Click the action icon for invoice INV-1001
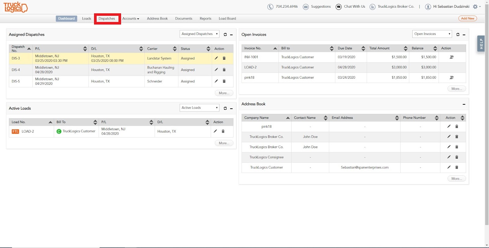Viewport: 489px width, 248px height. (452, 57)
